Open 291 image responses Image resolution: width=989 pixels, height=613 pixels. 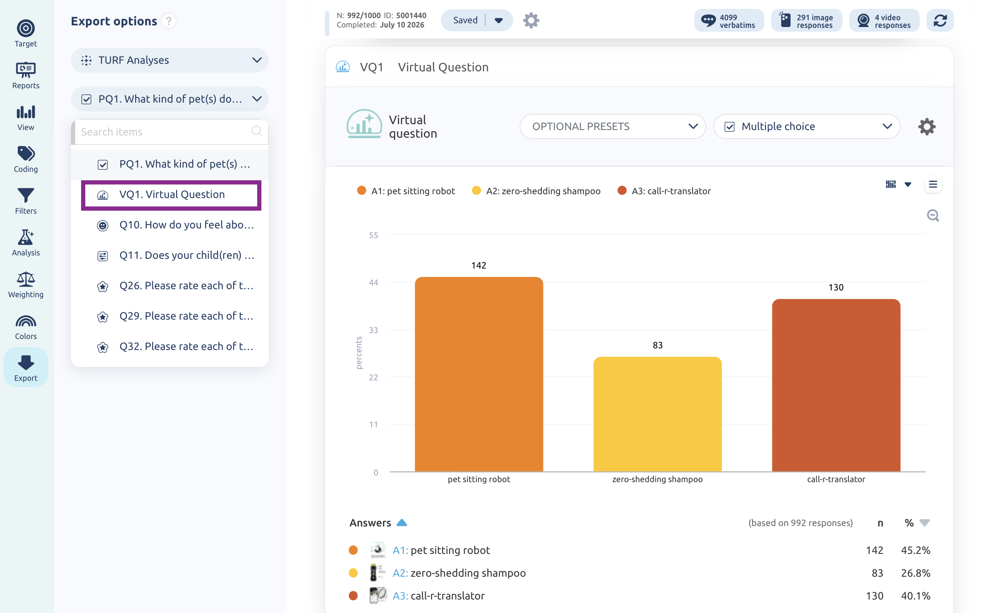coord(807,20)
